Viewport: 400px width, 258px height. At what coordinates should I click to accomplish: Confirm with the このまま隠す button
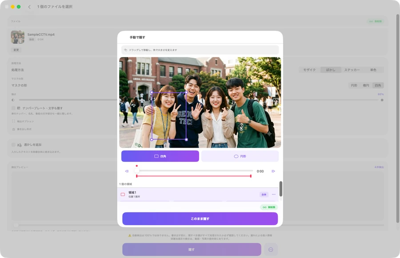200,219
